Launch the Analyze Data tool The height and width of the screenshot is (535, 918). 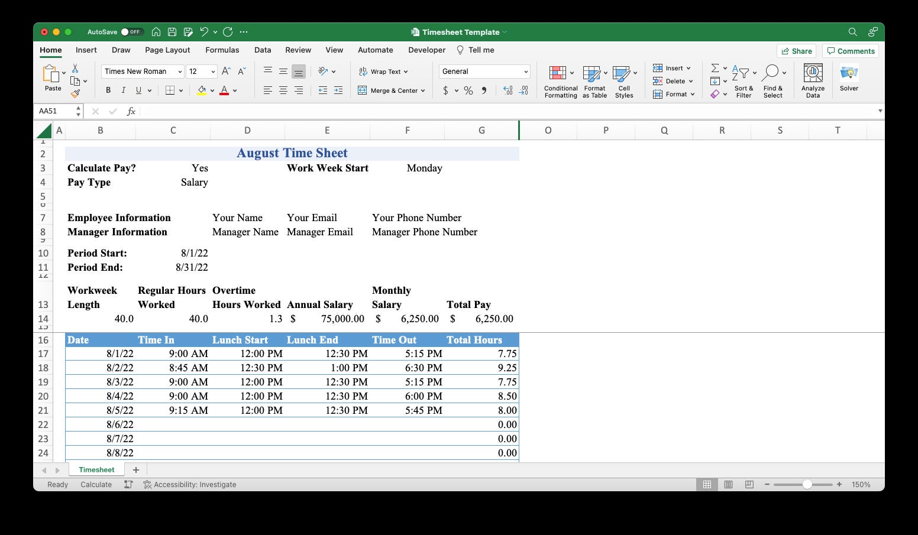pos(812,80)
